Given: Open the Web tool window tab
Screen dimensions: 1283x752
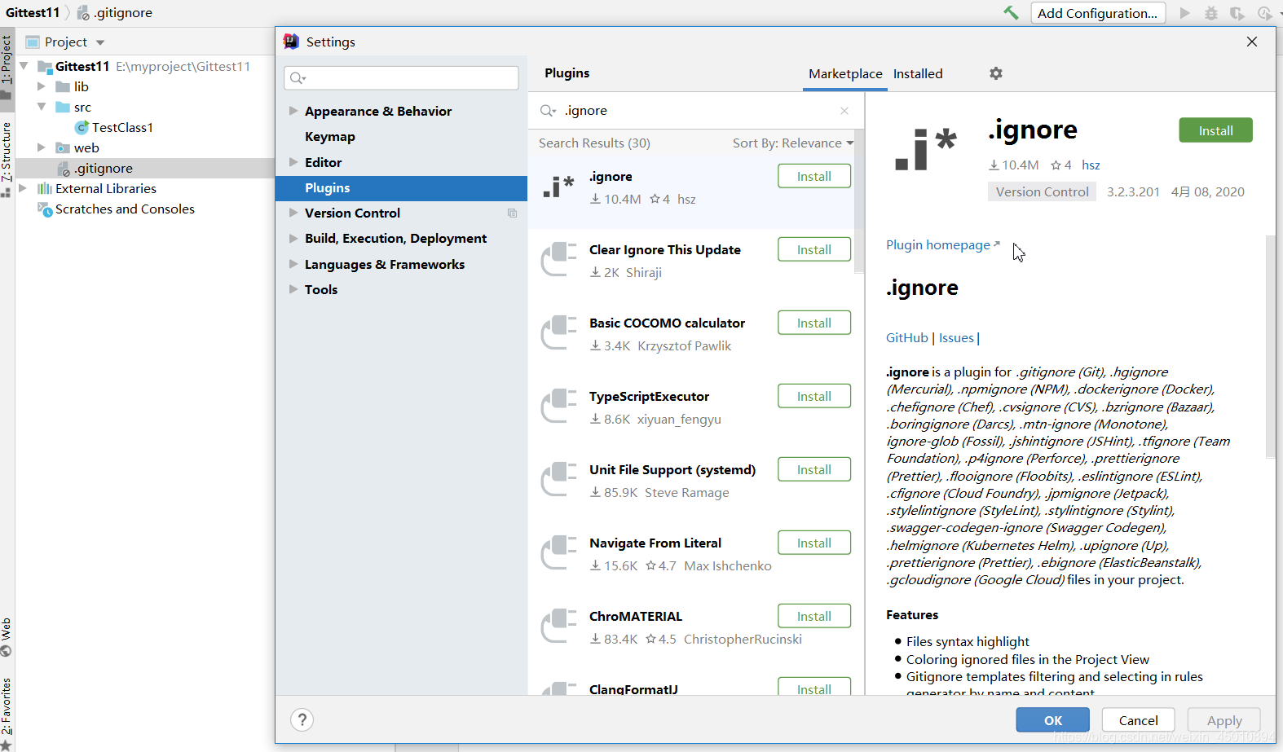Looking at the screenshot, I should pyautogui.click(x=7, y=635).
